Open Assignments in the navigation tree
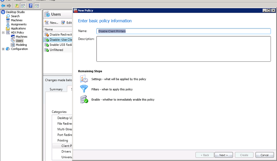 (x=19, y=24)
